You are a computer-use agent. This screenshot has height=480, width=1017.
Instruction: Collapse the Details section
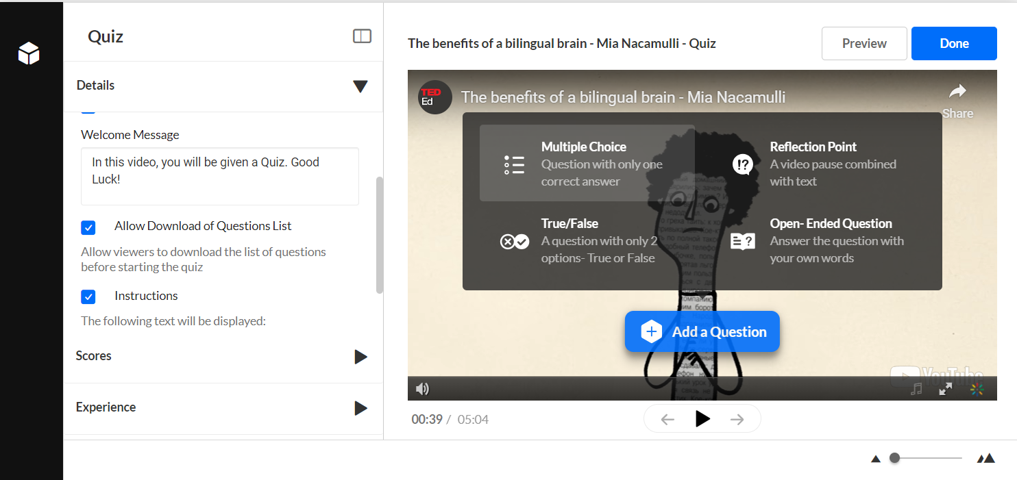(360, 86)
